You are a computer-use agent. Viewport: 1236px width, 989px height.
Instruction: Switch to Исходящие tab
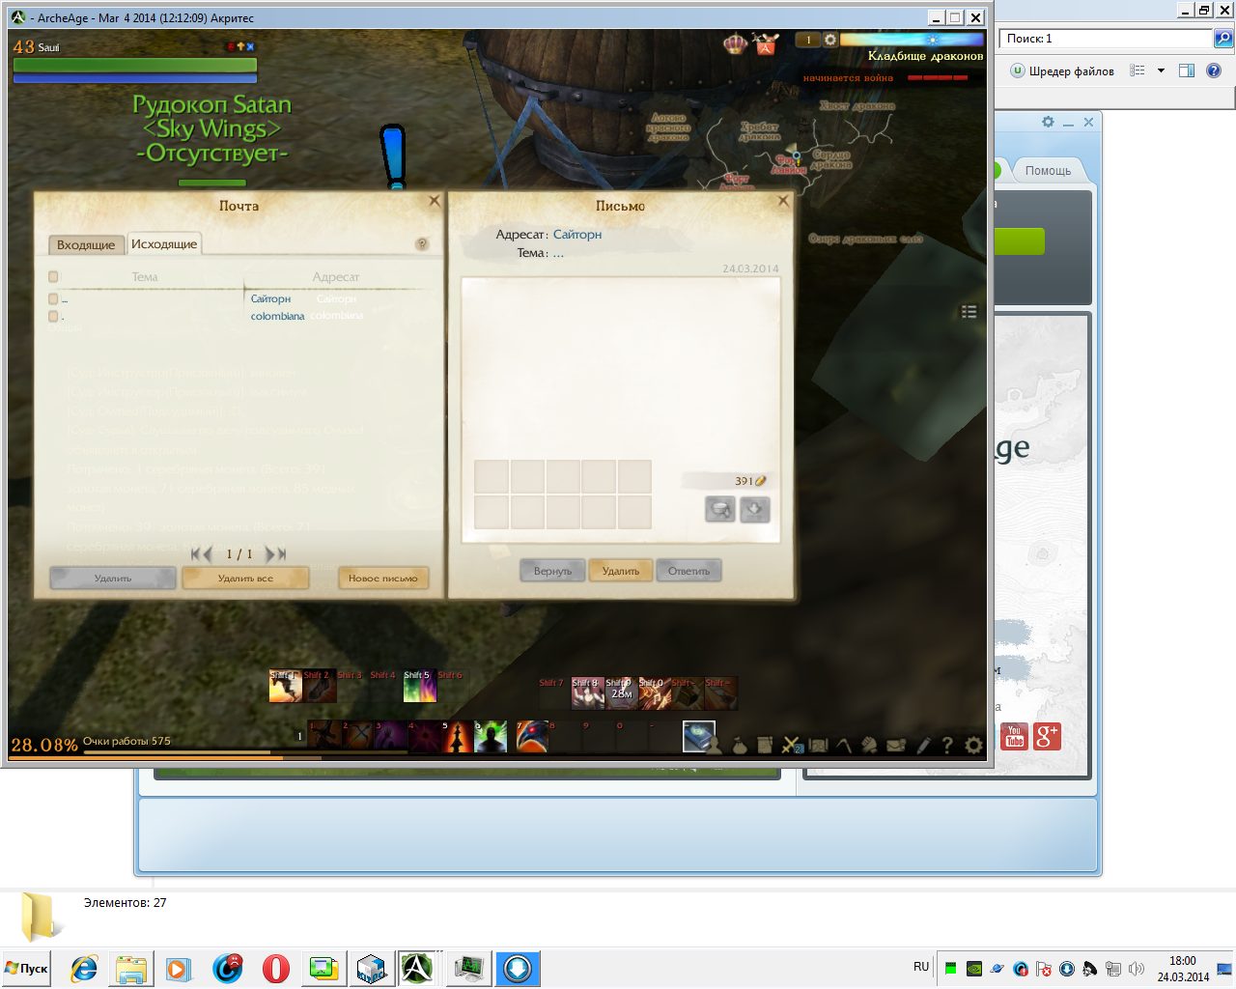164,244
